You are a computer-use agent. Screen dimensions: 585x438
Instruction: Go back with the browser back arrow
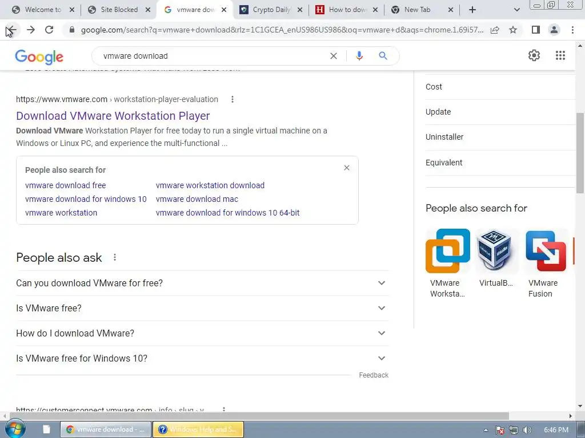coord(11,30)
